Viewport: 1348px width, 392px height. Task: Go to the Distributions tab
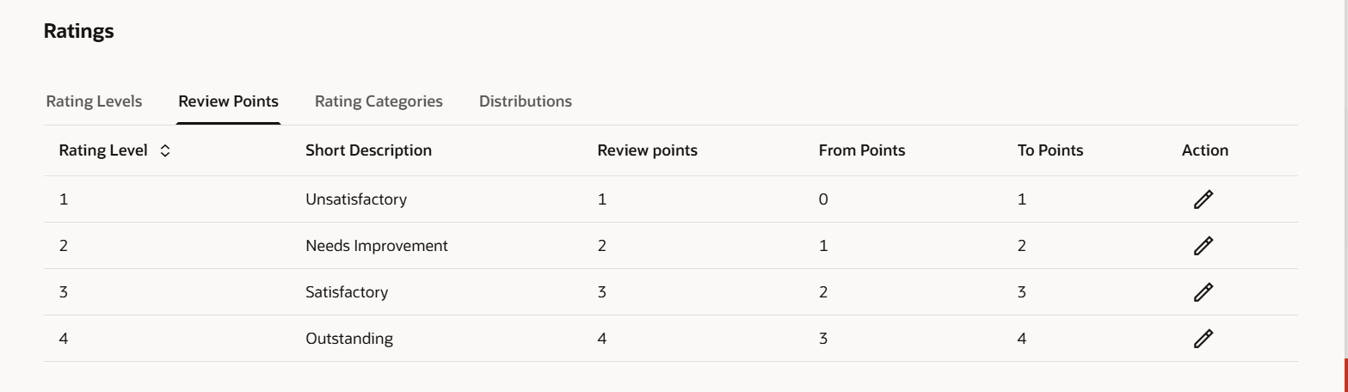(x=526, y=101)
